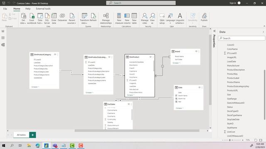Collapse the Data pane

pos(263,32)
